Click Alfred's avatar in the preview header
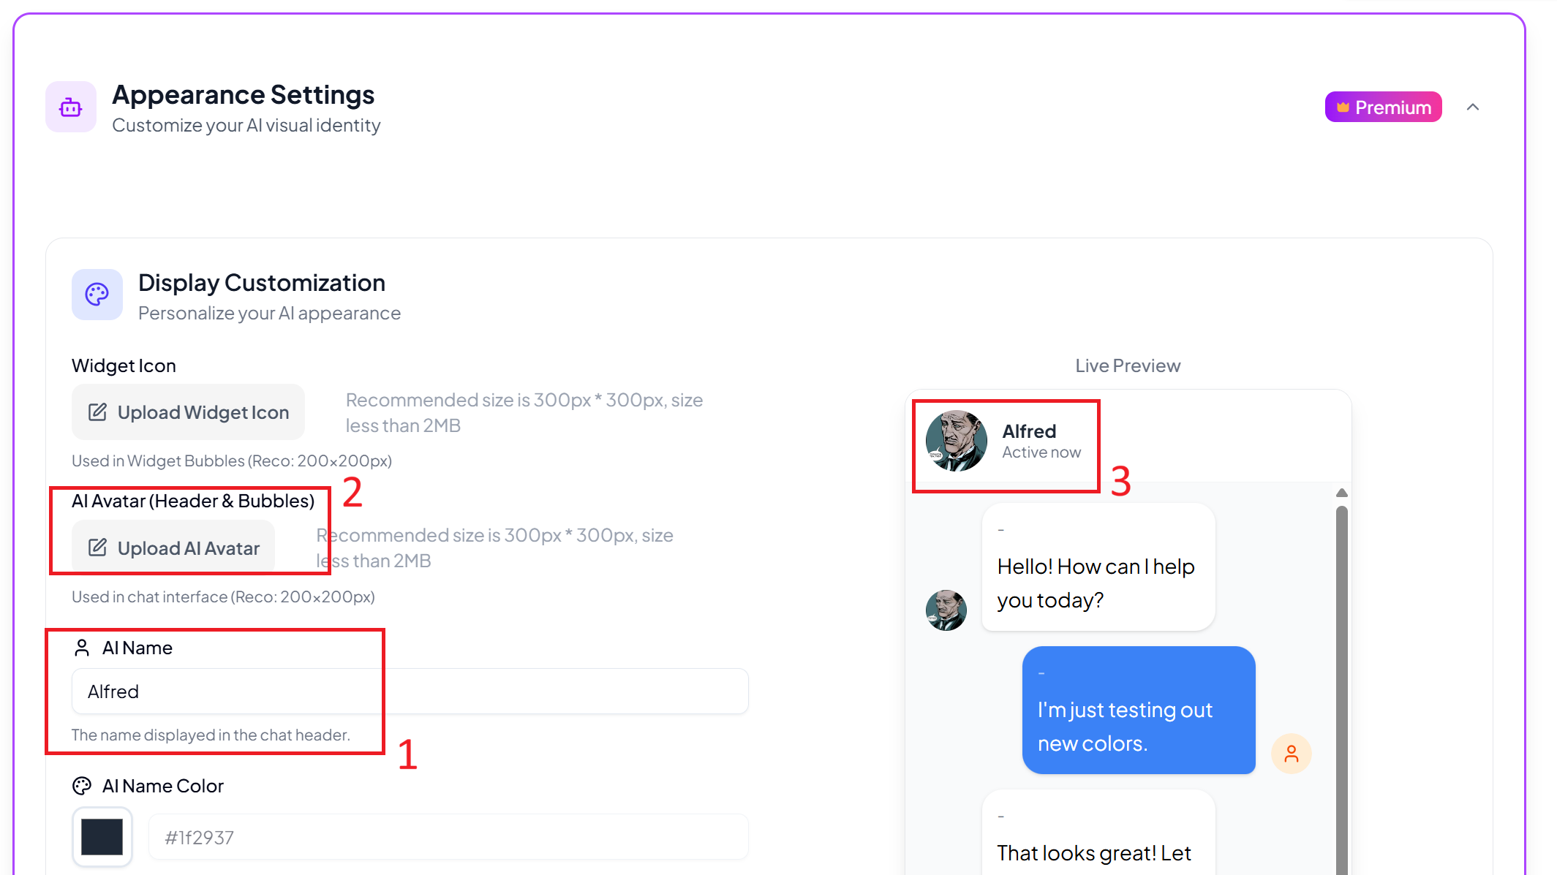The height and width of the screenshot is (875, 1557). pyautogui.click(x=956, y=441)
